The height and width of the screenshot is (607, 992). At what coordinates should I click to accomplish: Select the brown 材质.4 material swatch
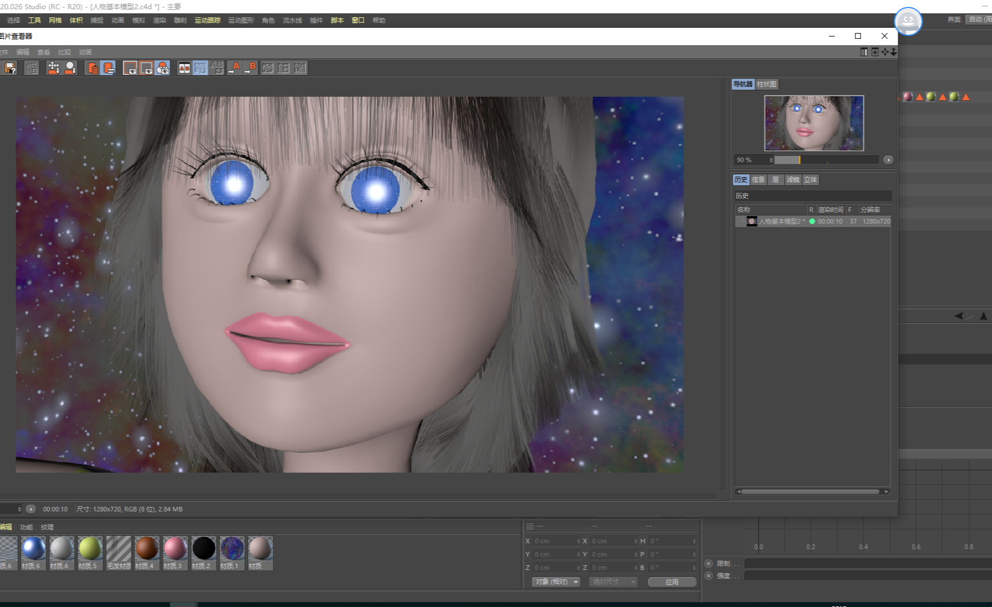pyautogui.click(x=147, y=553)
